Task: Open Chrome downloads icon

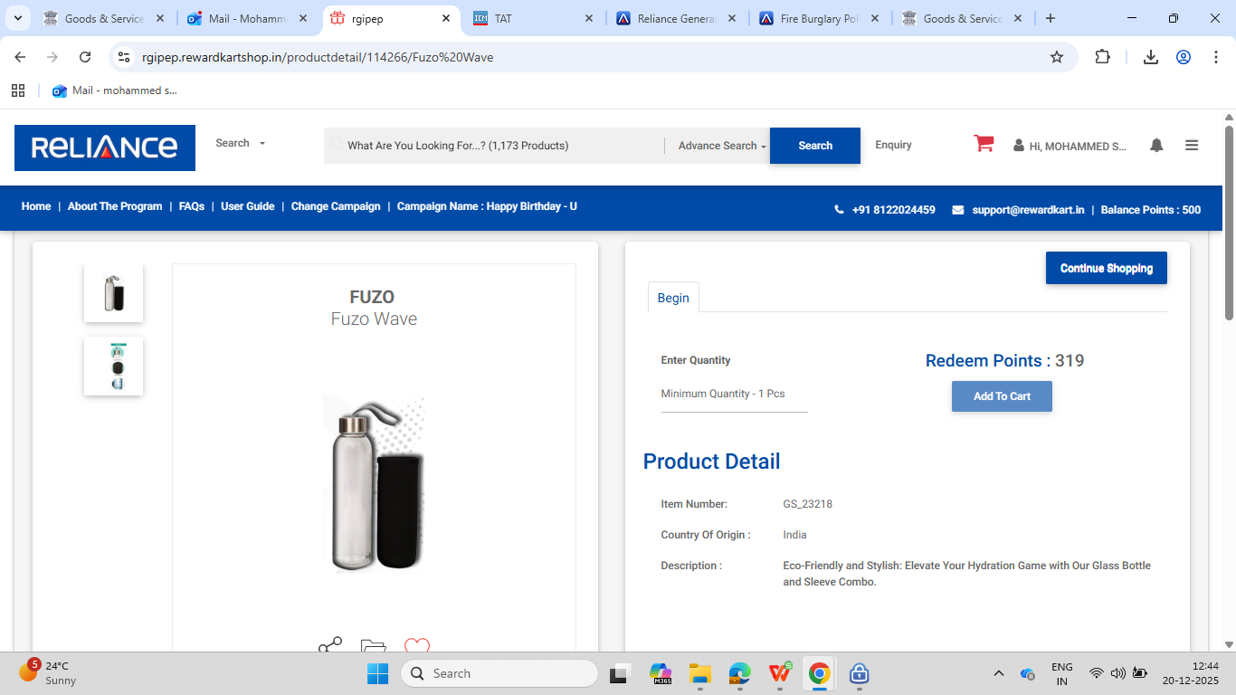Action: coord(1151,57)
